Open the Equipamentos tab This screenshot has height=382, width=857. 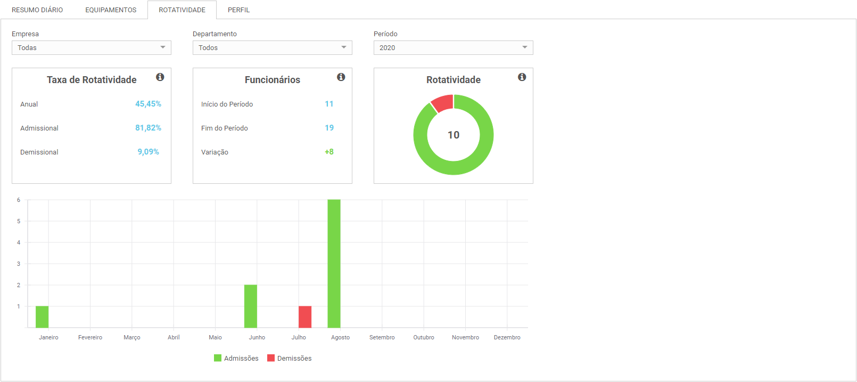(111, 10)
